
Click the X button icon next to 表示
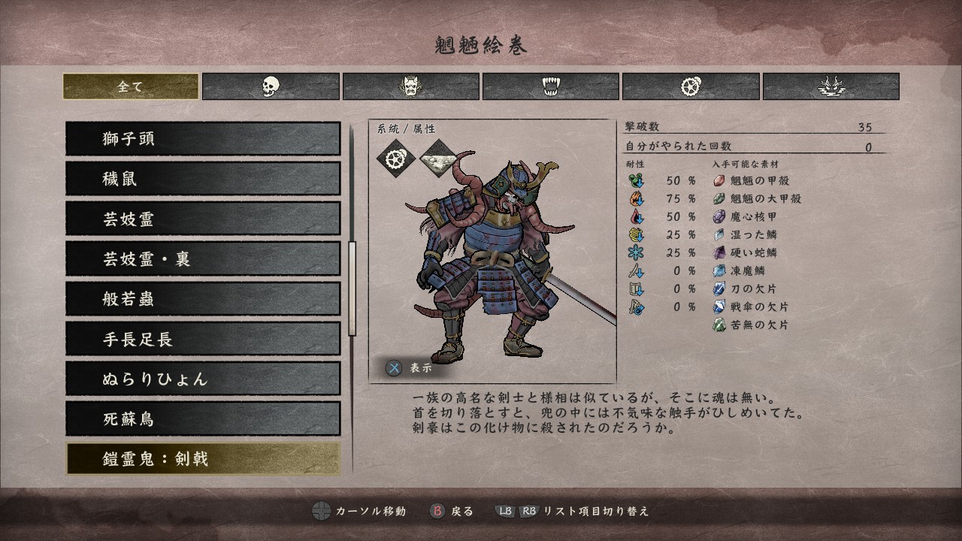point(394,368)
